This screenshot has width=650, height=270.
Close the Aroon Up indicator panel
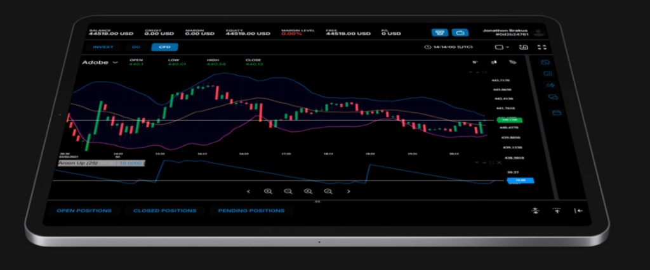(499, 163)
